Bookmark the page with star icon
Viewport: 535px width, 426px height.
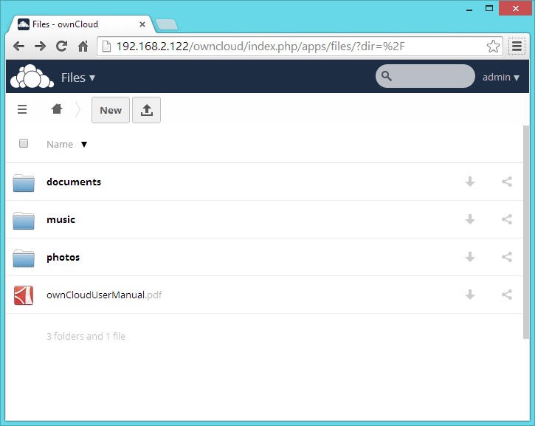(x=493, y=46)
